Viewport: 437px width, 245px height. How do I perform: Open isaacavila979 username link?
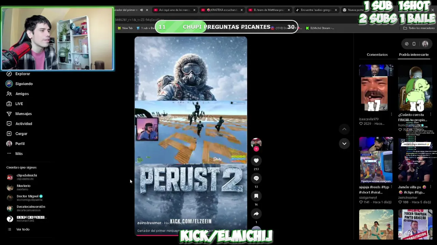(369, 119)
